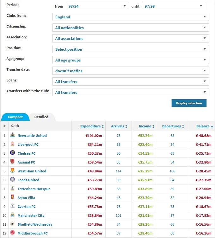
Task: Click the West Ham United crest
Action: click(x=12, y=171)
